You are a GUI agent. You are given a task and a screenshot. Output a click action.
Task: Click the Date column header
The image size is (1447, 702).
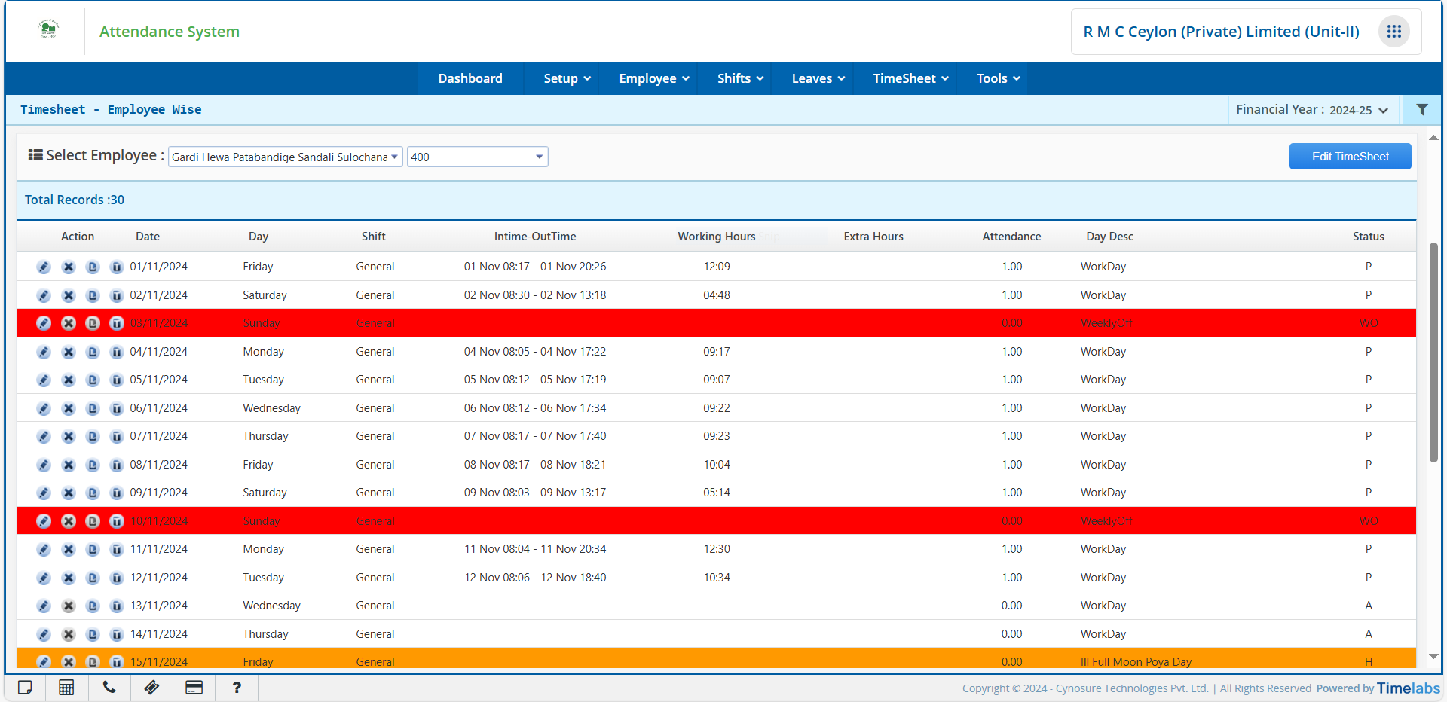click(148, 237)
